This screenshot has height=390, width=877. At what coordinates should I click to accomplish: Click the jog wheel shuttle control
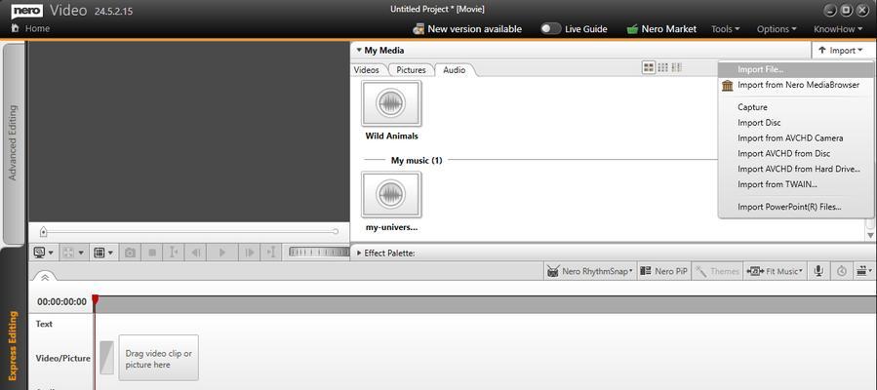[319, 253]
